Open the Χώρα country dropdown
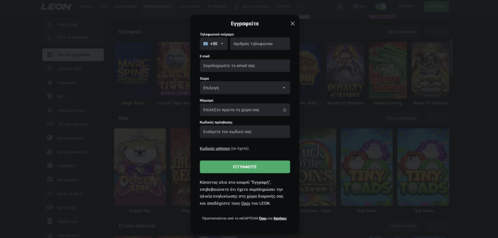This screenshot has height=238, width=498. [245, 87]
